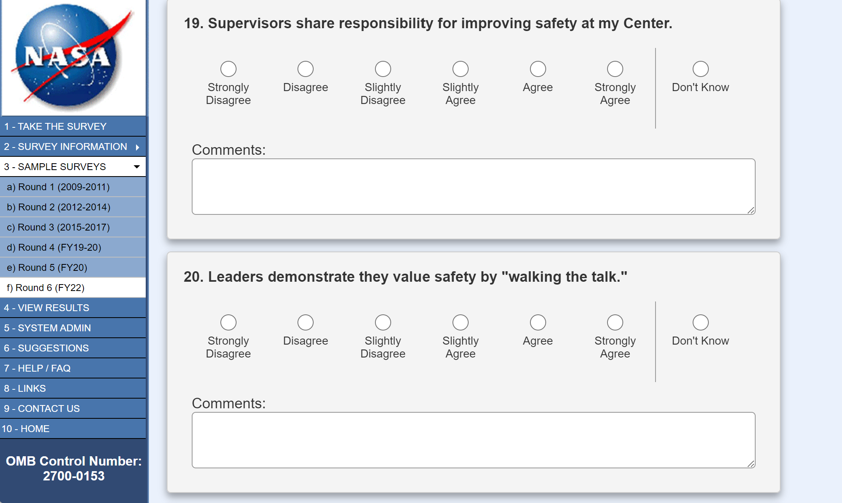Expand the Survey Information submenu arrow
This screenshot has height=503, width=842.
(138, 147)
